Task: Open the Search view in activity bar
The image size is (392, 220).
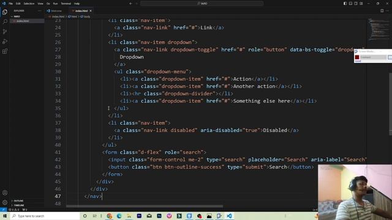Action: click(5, 22)
